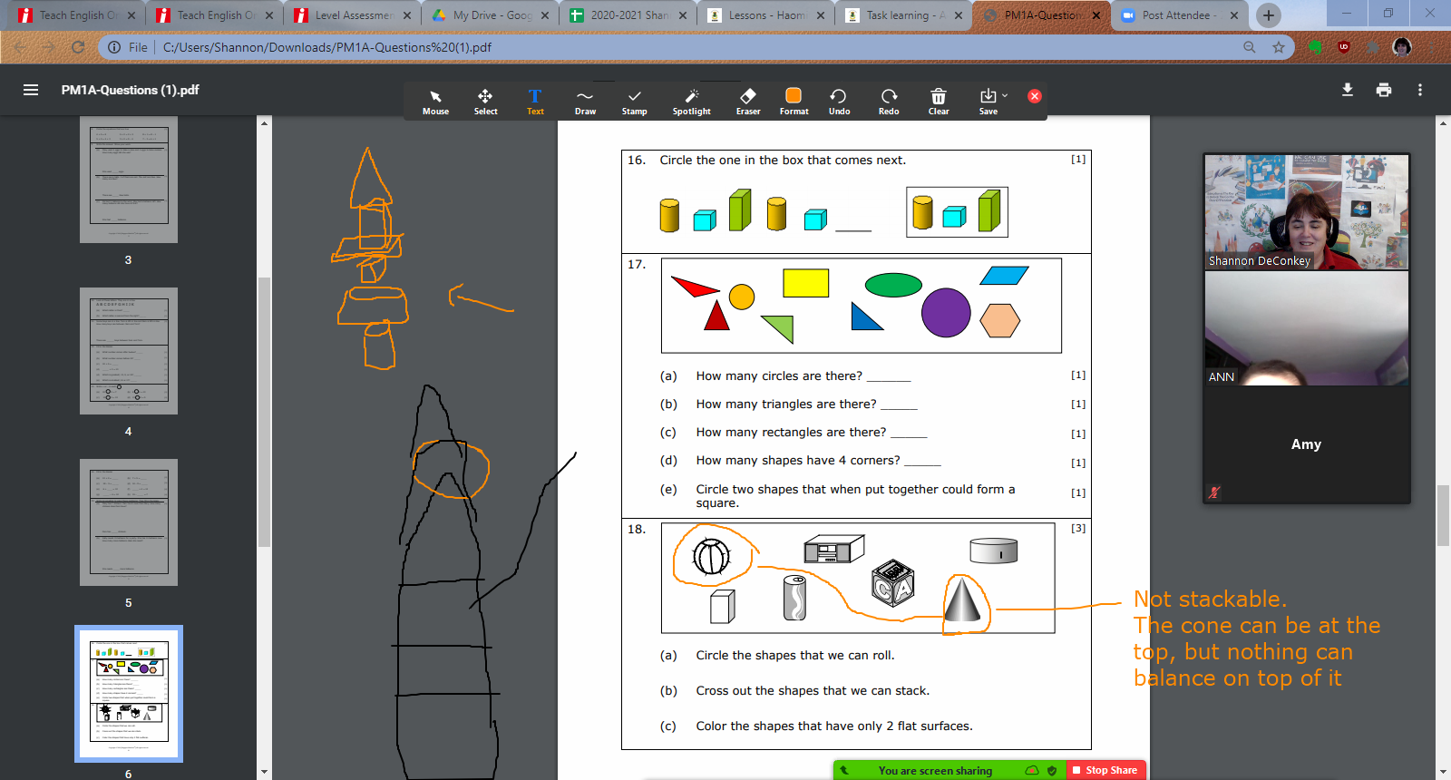This screenshot has height=780, width=1451.
Task: Click the yellow rectangle in question 17
Action: click(805, 283)
